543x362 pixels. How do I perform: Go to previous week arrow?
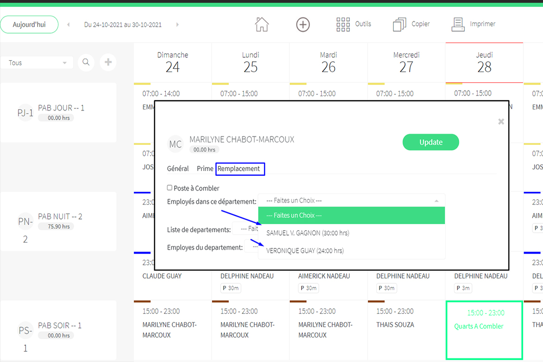[69, 25]
